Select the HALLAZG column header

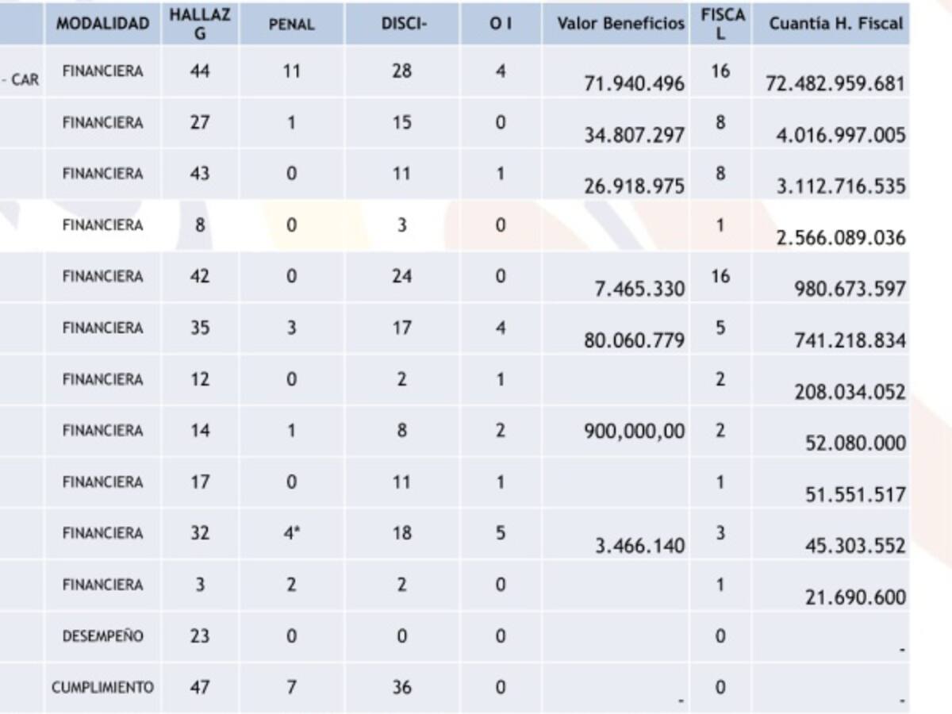200,24
